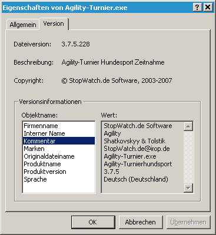Click the Wert box scroll down arrow
This screenshot has height=235, width=216.
188,188
